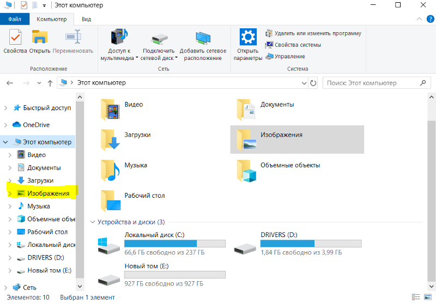Screen dimensions: 436x303
Task: Click the Локальный диск (C:) usage bar
Action: click(175, 244)
